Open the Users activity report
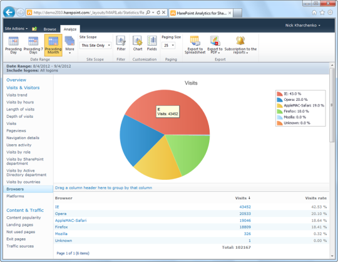 19,145
